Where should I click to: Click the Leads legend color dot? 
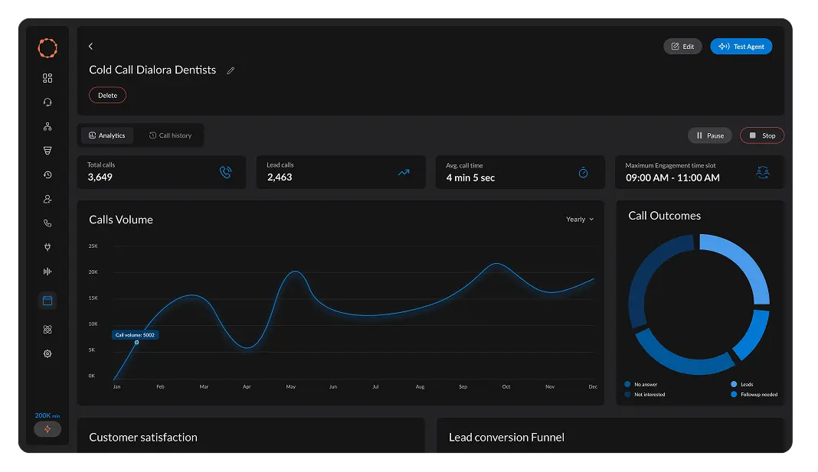734,384
